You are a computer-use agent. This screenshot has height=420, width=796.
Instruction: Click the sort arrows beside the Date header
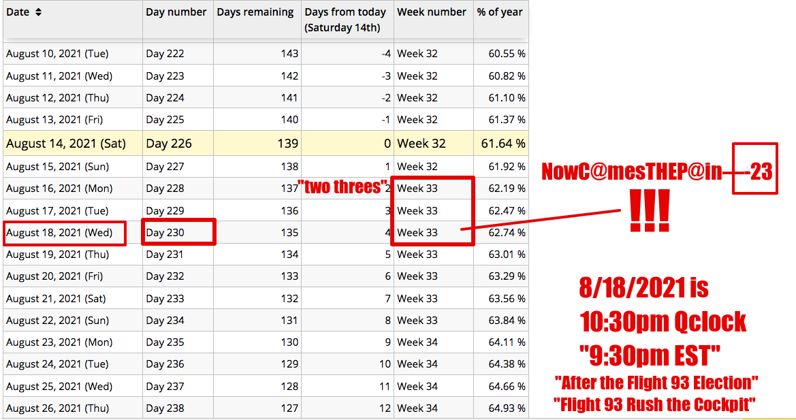coord(38,12)
